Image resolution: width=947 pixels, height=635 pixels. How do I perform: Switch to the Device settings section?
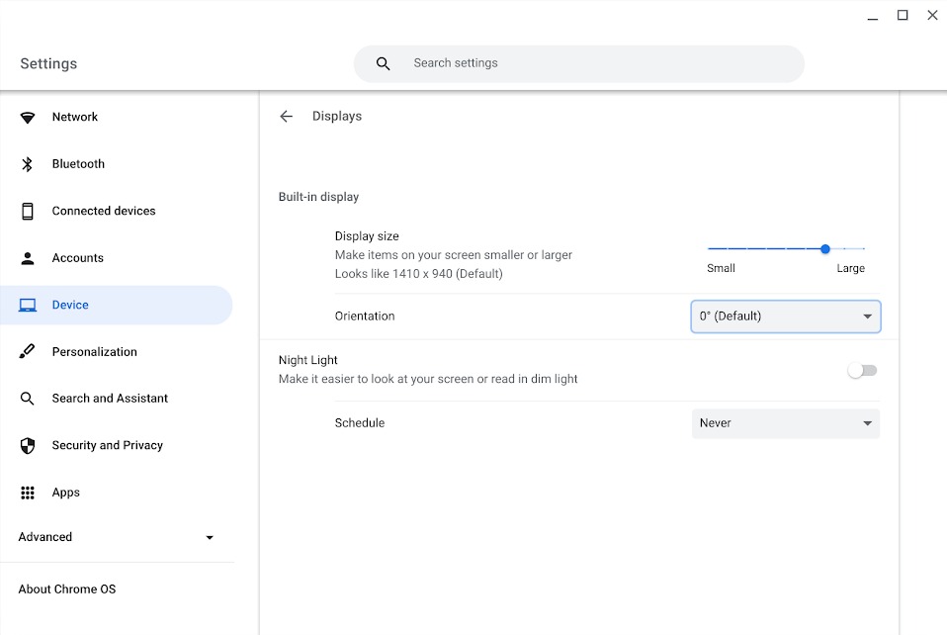coord(71,305)
